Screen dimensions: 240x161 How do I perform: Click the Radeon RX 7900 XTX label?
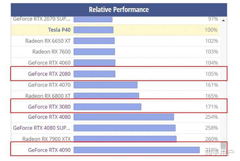point(47,139)
